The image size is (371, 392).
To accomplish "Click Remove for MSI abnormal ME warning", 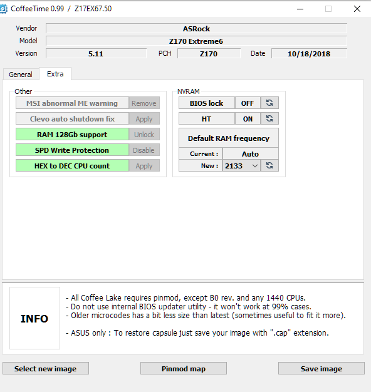I will point(144,103).
